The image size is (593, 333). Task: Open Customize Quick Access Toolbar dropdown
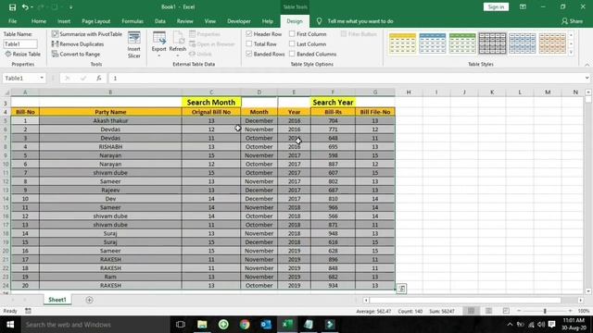pos(70,6)
